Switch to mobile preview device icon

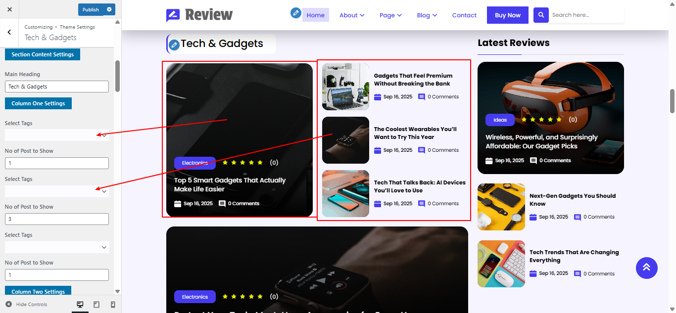point(113,305)
